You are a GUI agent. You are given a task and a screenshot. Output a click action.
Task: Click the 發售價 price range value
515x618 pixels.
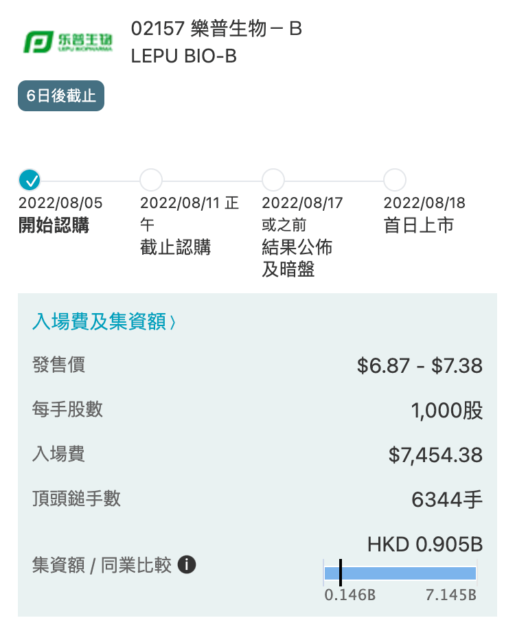pos(420,365)
